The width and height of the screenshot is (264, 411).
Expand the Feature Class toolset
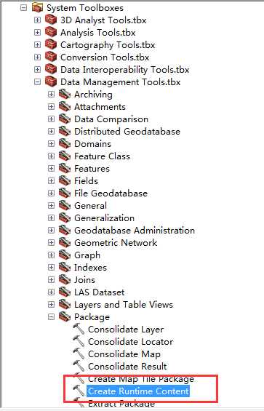52,156
